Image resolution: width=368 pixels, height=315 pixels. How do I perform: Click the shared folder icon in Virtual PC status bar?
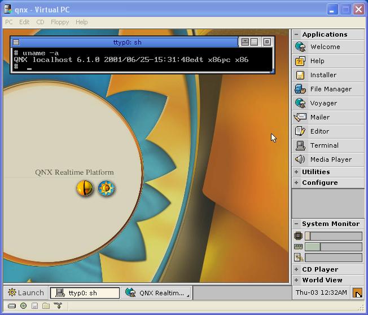tap(46, 305)
